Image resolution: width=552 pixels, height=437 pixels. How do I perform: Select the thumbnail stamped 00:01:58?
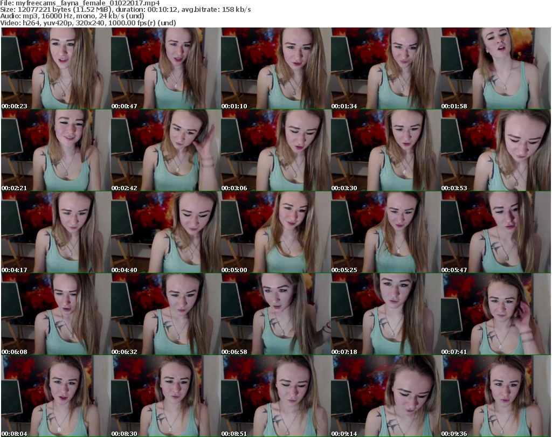pos(496,68)
